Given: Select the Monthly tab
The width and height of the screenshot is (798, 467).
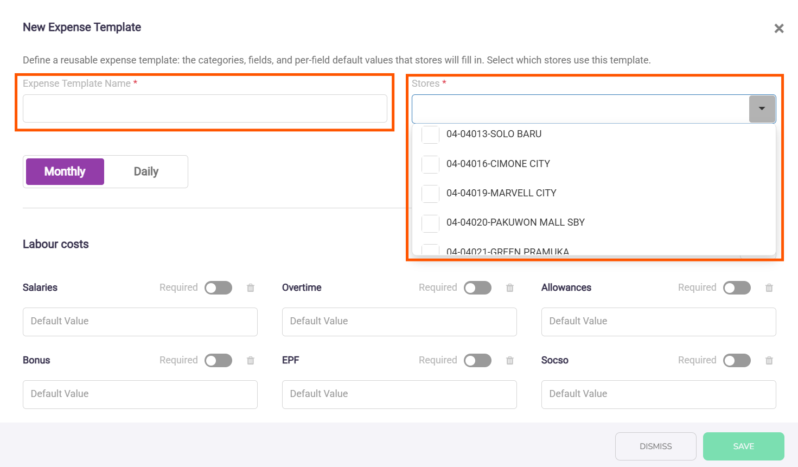Looking at the screenshot, I should 65,172.
